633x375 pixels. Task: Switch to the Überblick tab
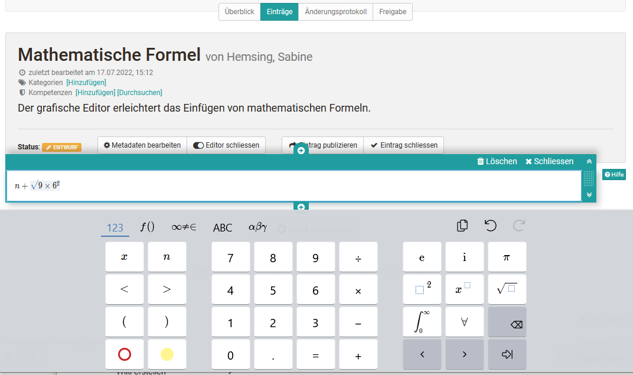[239, 11]
